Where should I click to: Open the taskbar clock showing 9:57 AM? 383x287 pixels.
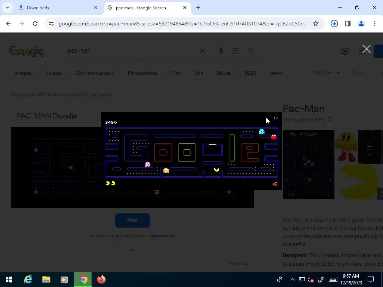(351, 280)
